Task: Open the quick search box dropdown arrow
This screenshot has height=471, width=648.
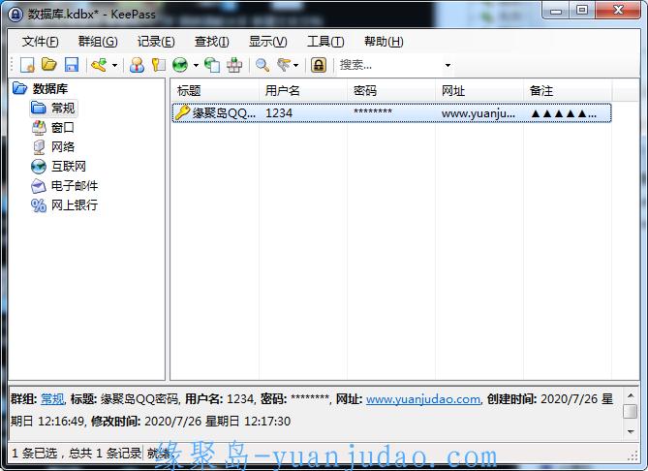Action: [x=447, y=66]
